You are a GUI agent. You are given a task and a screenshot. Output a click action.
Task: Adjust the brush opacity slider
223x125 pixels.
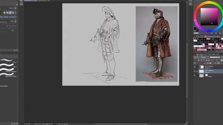point(3,22)
